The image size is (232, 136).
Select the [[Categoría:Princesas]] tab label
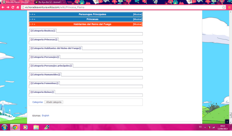[44, 40]
